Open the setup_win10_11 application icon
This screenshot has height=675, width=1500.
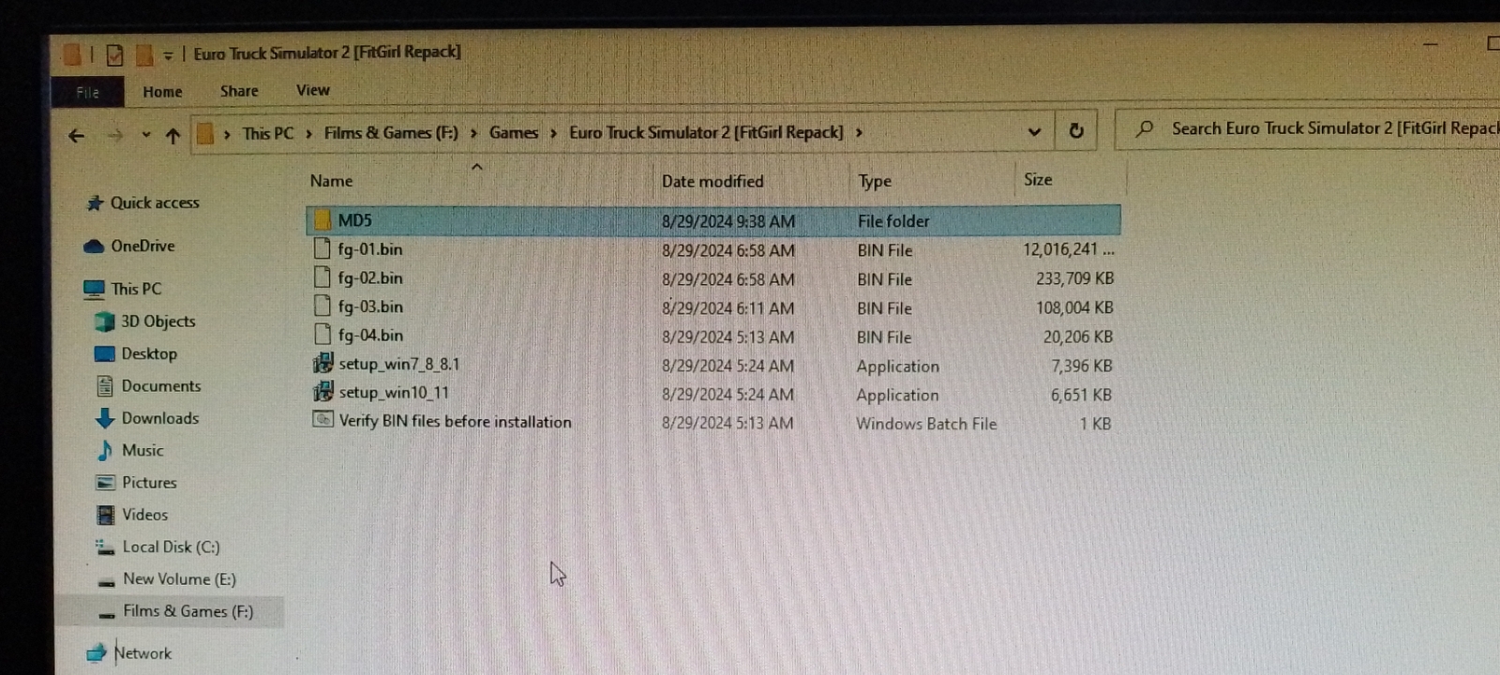tap(322, 392)
